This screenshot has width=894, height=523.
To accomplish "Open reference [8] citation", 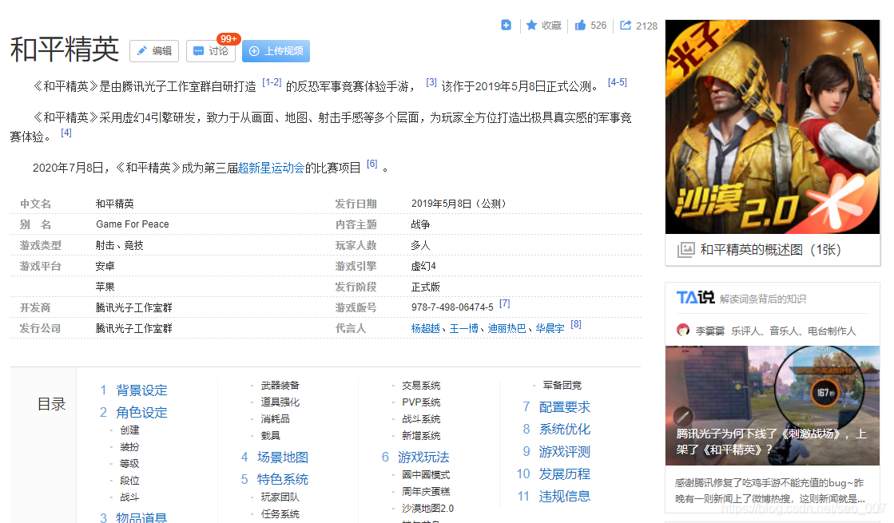I will [576, 324].
